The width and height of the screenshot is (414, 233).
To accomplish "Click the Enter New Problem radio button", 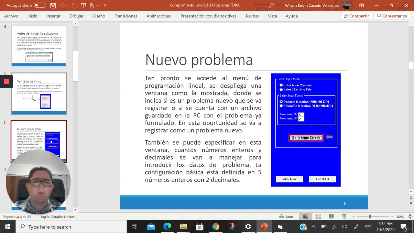I will (281, 85).
